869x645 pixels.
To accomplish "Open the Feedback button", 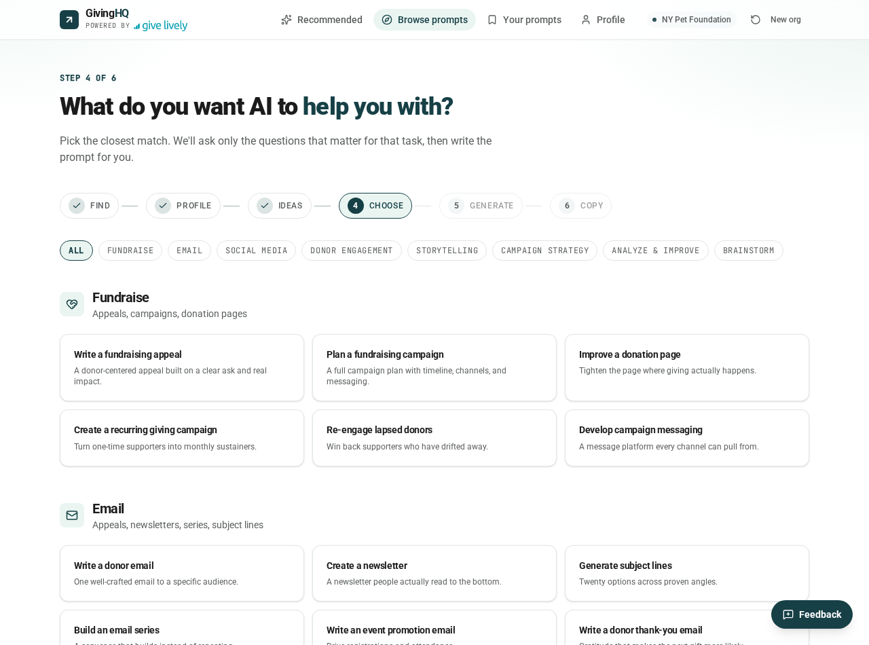I will 812,614.
